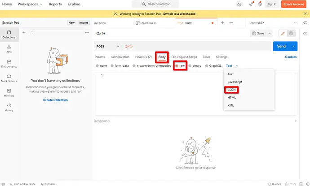This screenshot has width=310, height=186.
Task: Open the Monitors sidebar section
Action: [x=9, y=92]
